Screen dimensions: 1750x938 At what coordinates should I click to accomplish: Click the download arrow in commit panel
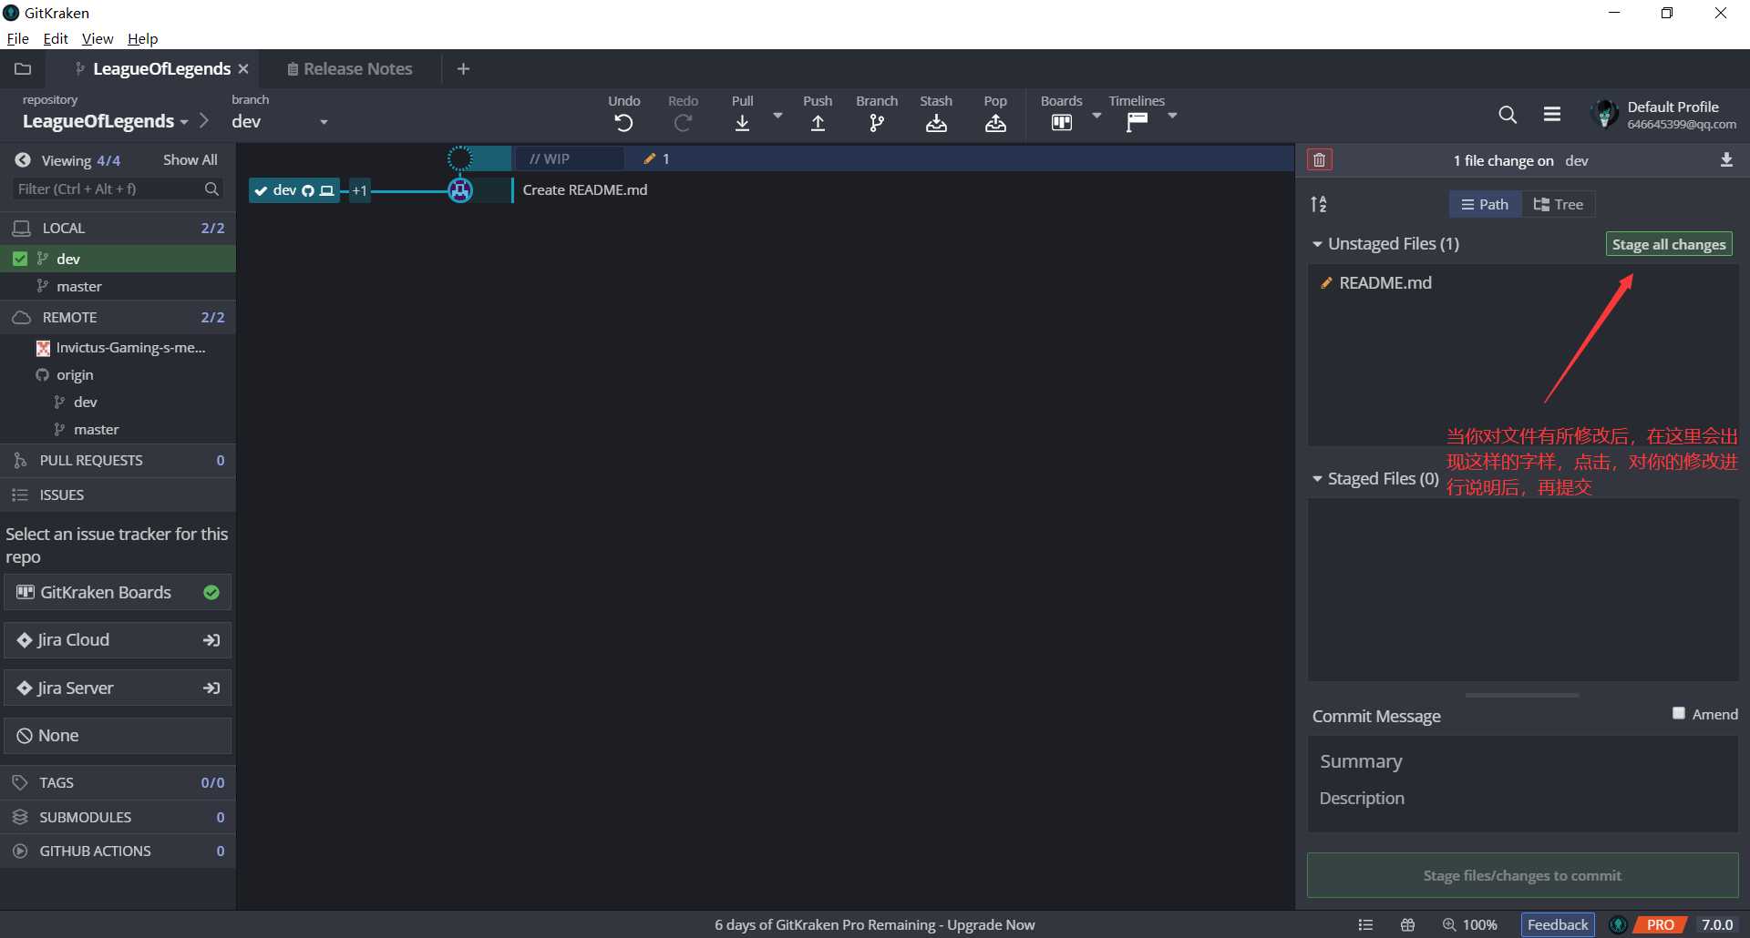[1726, 160]
